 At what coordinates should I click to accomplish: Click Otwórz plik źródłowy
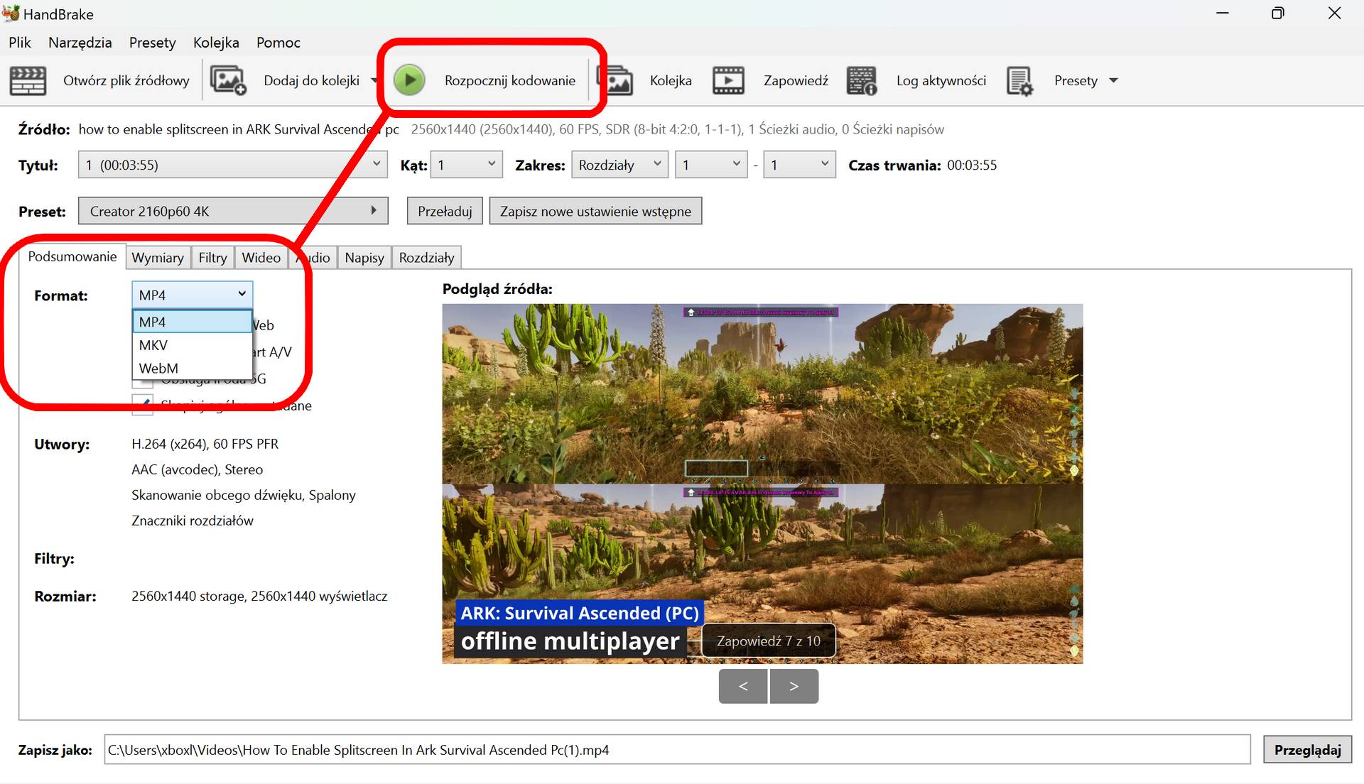(x=126, y=80)
